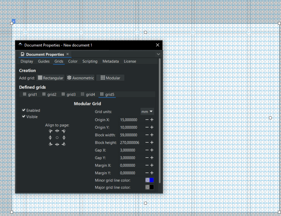Decrease Gap Y with minus
281x216 pixels.
click(147, 157)
